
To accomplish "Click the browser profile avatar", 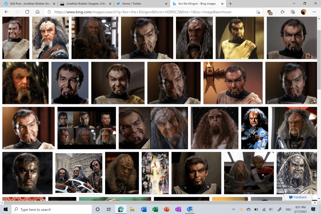I will click(303, 12).
